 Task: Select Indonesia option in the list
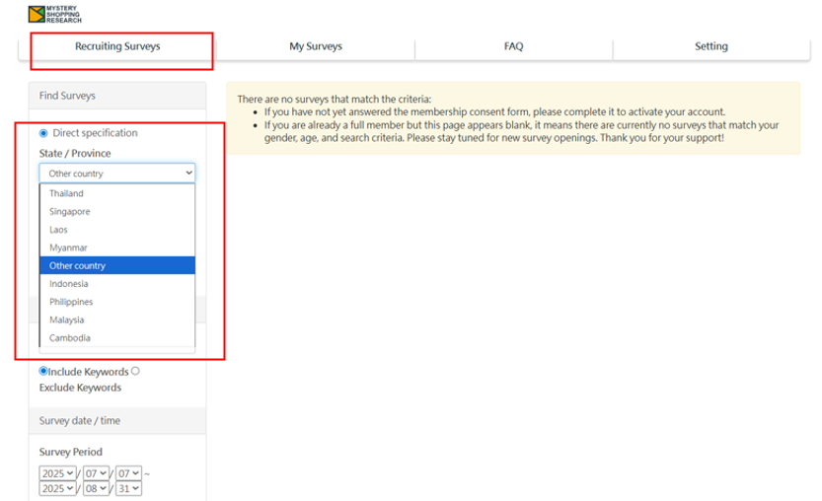coord(116,283)
